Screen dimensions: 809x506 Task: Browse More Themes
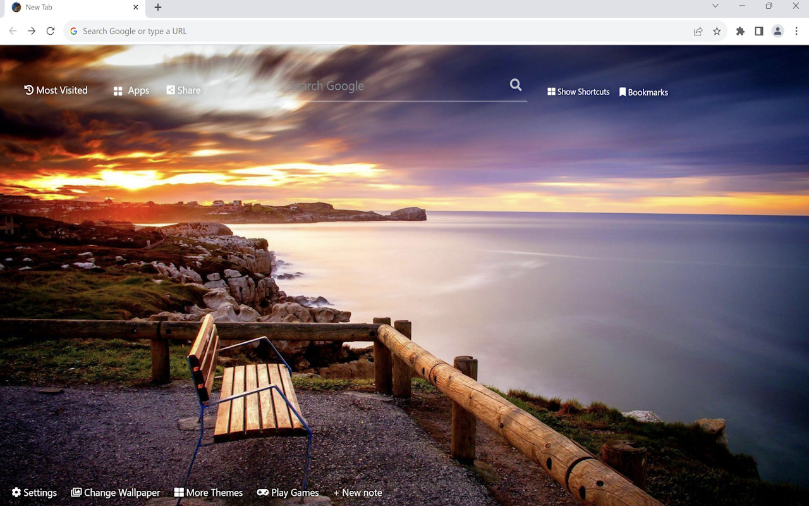[209, 491]
